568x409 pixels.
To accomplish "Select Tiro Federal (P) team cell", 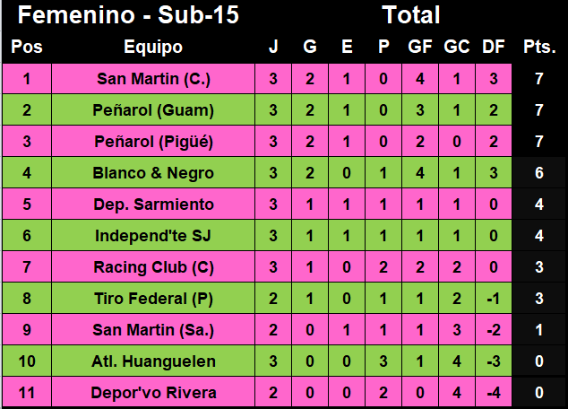I will click(x=153, y=299).
